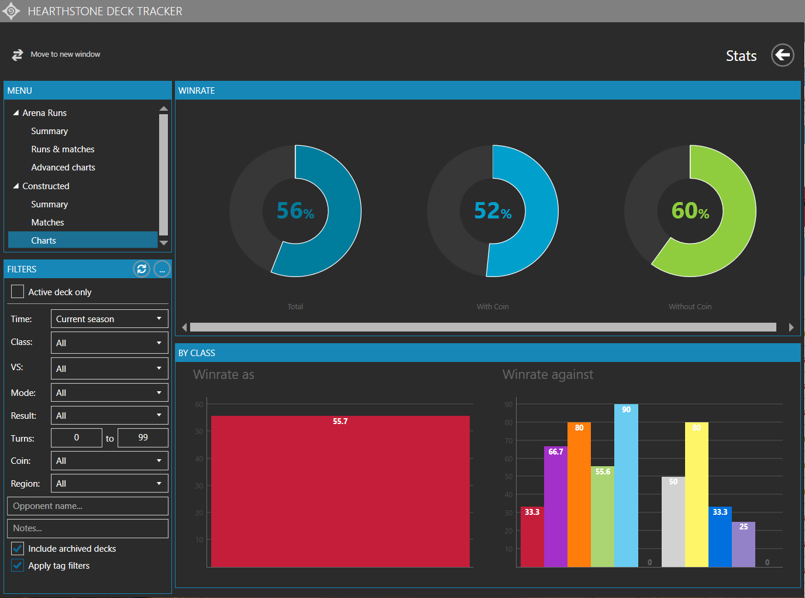This screenshot has height=598, width=805.
Task: Click the menu scrollbar up arrow
Action: [164, 109]
